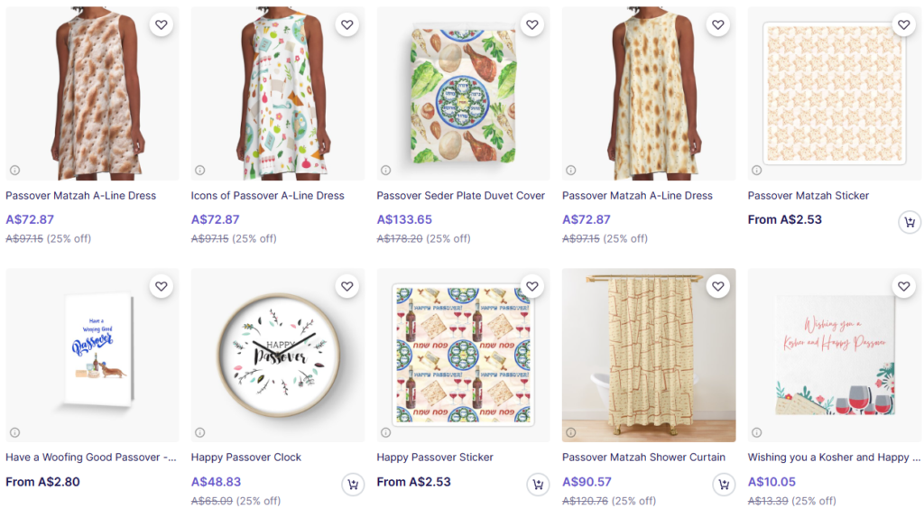Add Passover Matzah Sticker to cart
This screenshot has height=518, width=924.
click(x=910, y=222)
